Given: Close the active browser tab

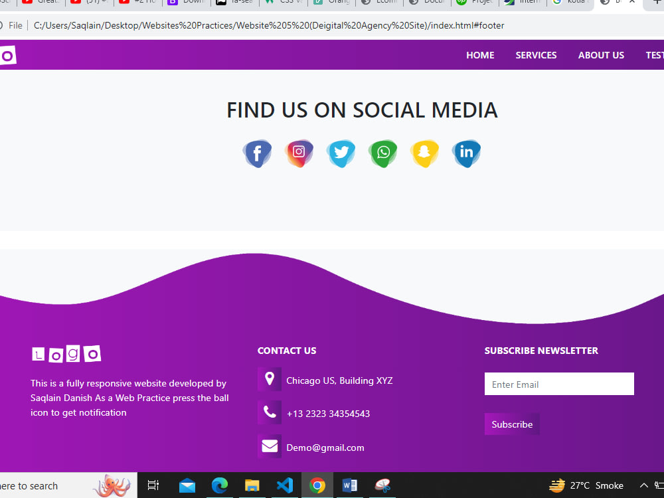Looking at the screenshot, I should point(632,2).
